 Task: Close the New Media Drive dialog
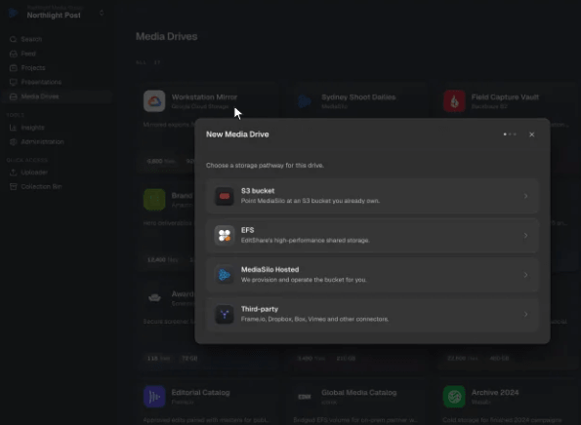(532, 135)
